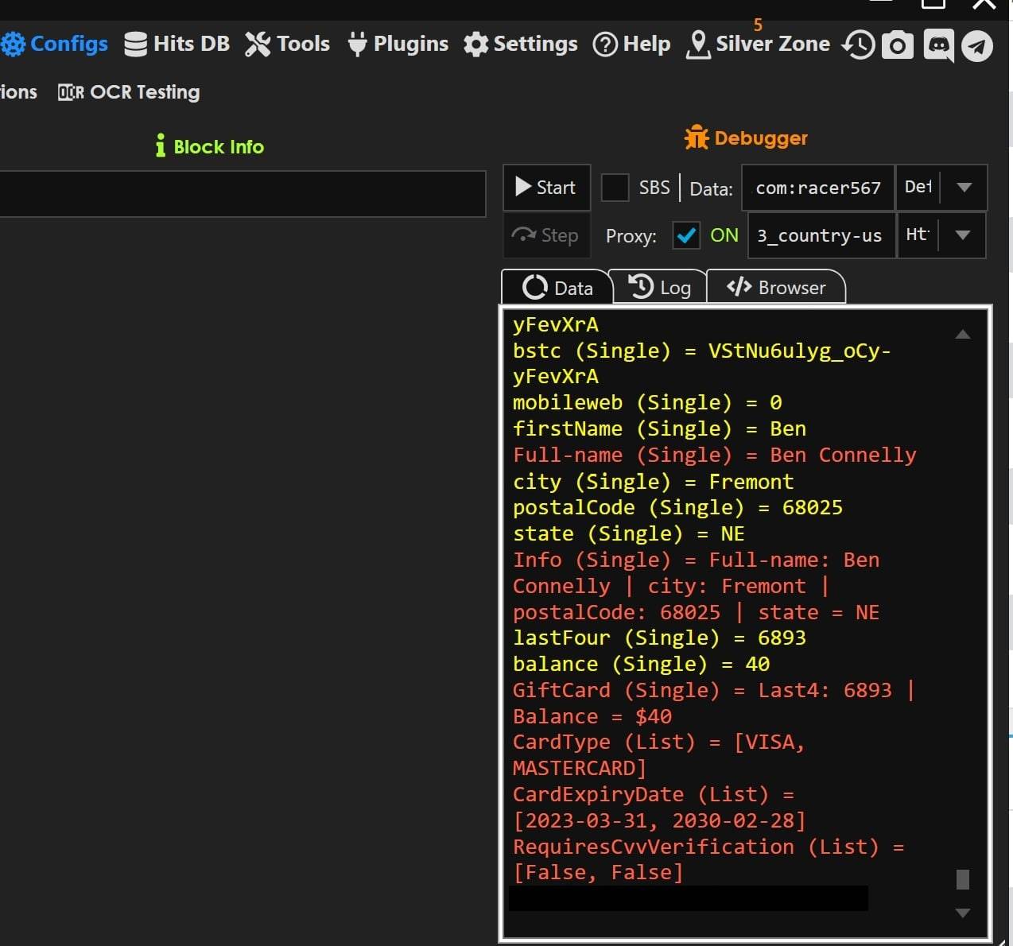Open the Discord icon link
Screen dimensions: 1013x946
(x=938, y=45)
